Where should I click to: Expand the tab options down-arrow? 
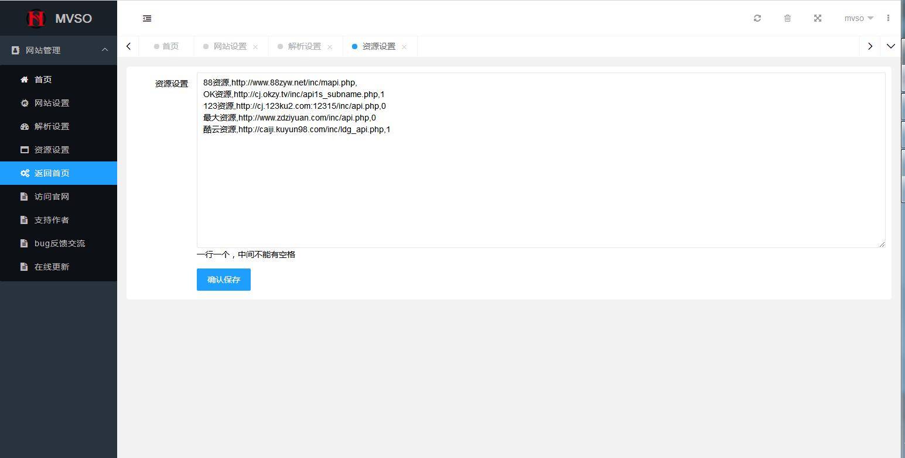pos(890,46)
